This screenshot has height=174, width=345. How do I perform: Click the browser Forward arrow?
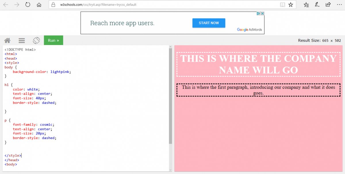[x=17, y=5]
